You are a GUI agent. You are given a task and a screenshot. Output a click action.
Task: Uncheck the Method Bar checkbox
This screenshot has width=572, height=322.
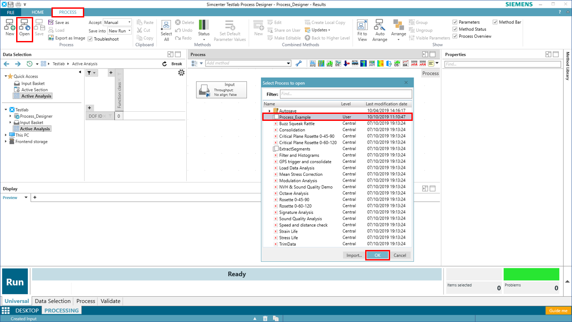[495, 22]
